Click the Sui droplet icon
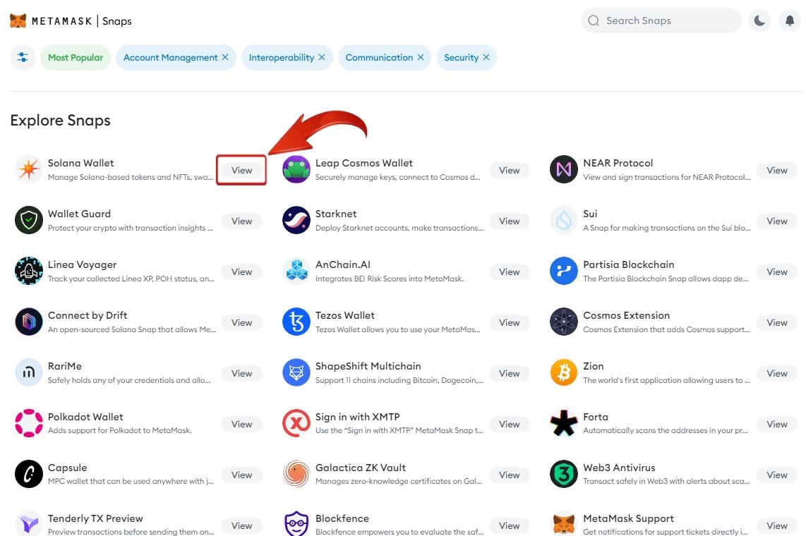806x536 pixels. [564, 220]
